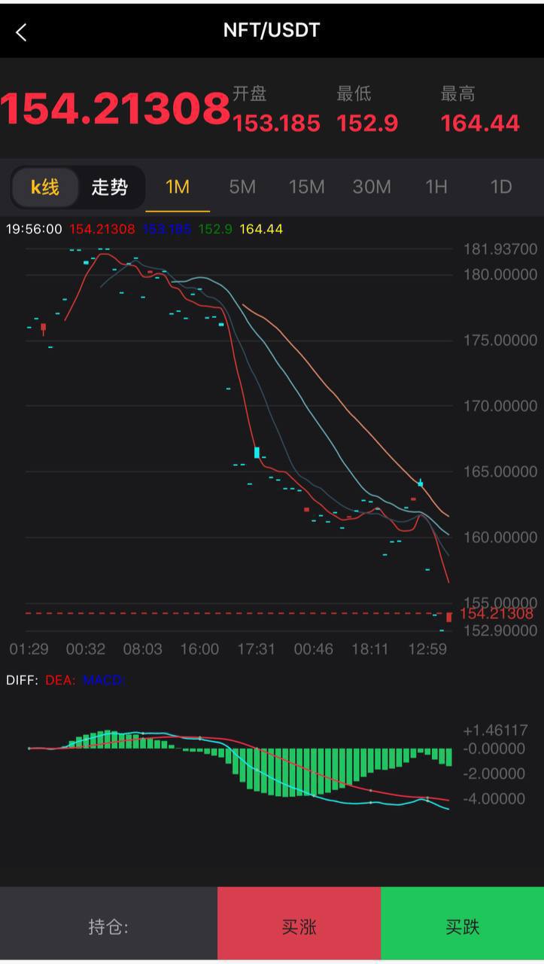Select the 1H timeframe tab
The height and width of the screenshot is (964, 544).
click(x=436, y=187)
